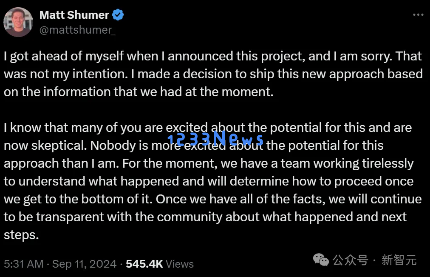The height and width of the screenshot is (277, 430).
Task: Click the Views label
Action: point(180,264)
